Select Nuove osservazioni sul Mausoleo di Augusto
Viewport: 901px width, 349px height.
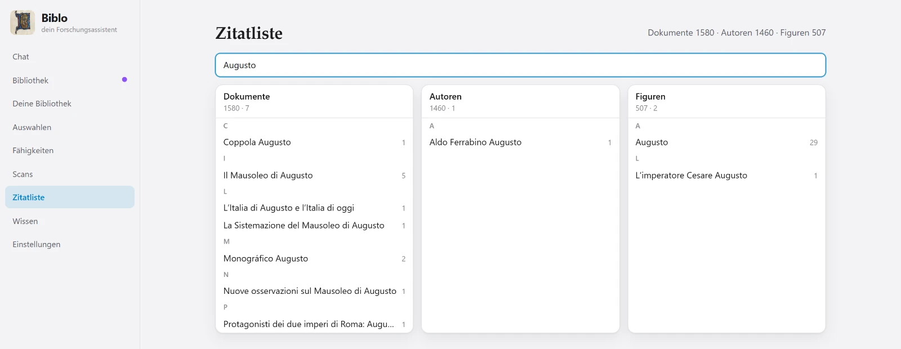314,292
